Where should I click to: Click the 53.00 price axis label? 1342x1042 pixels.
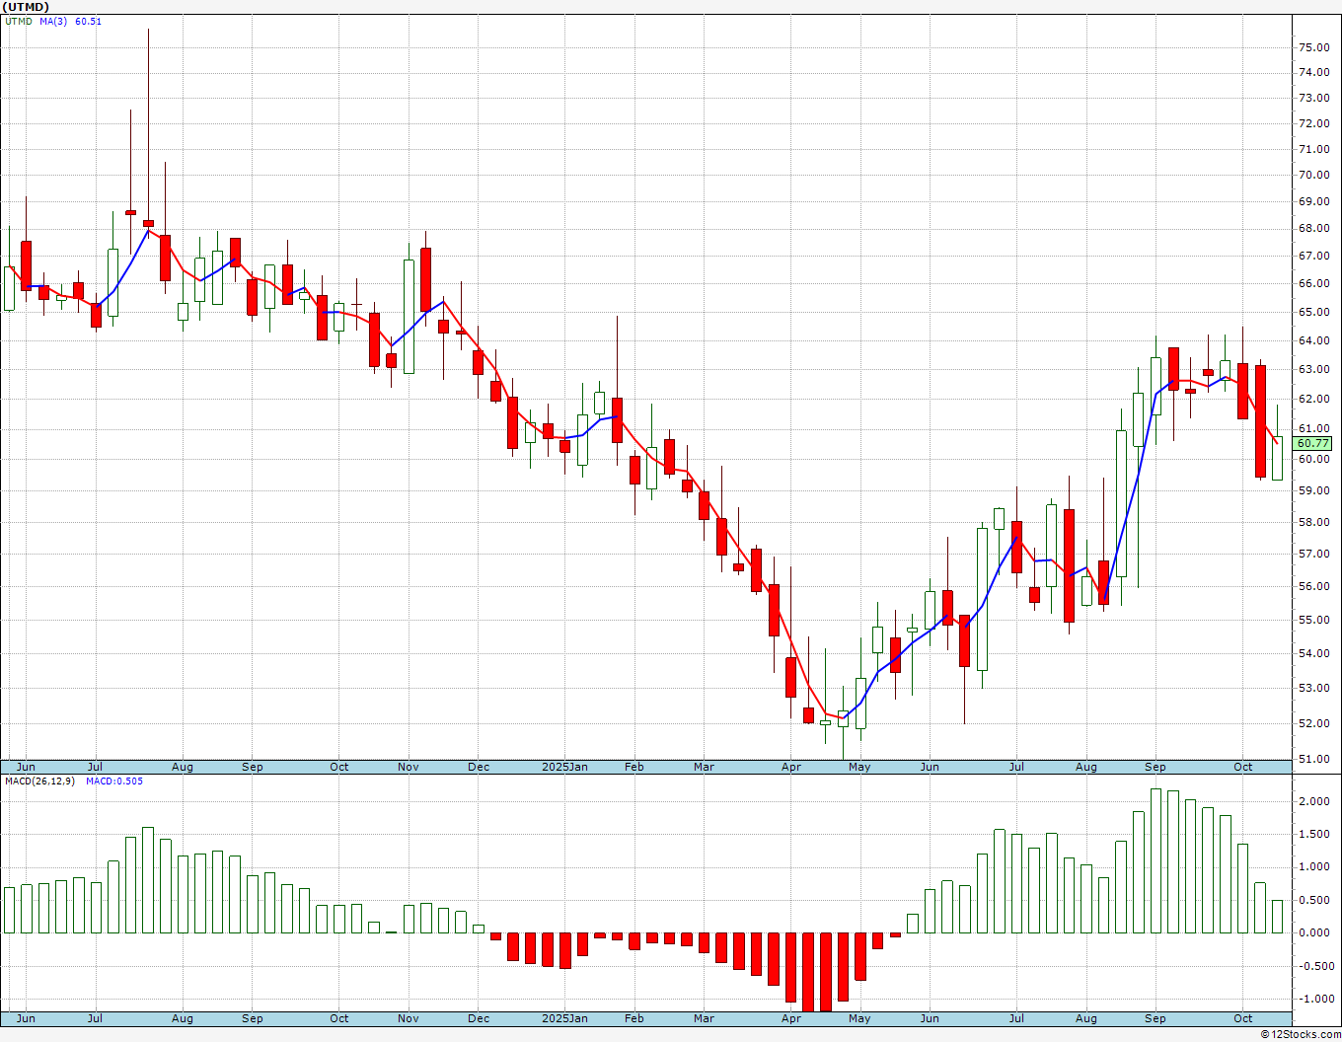pos(1313,689)
